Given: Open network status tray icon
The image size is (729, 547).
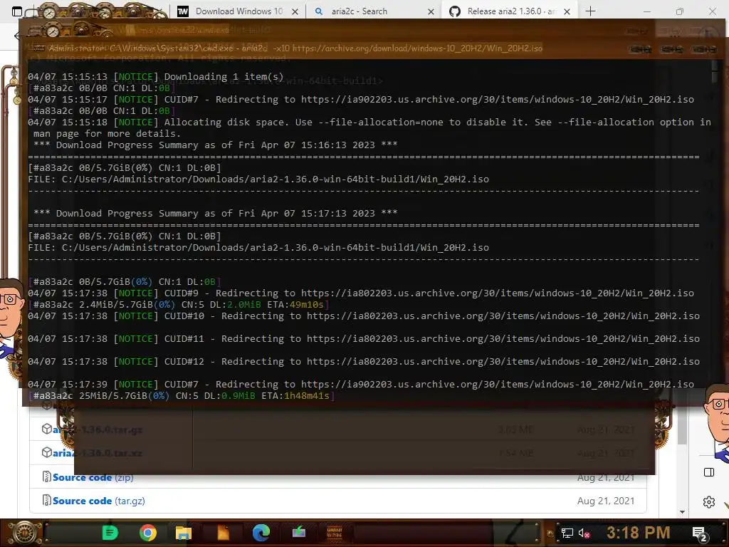Looking at the screenshot, I should tap(567, 533).
